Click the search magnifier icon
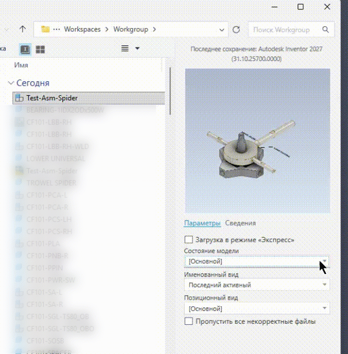The image size is (348, 354). (326, 29)
